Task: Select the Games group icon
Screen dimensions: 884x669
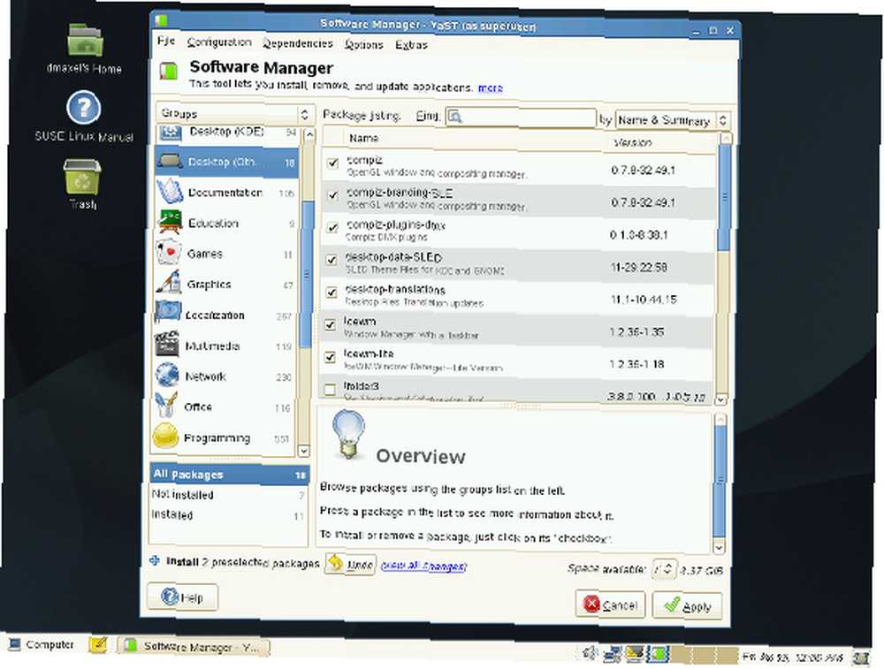Action: pyautogui.click(x=168, y=253)
